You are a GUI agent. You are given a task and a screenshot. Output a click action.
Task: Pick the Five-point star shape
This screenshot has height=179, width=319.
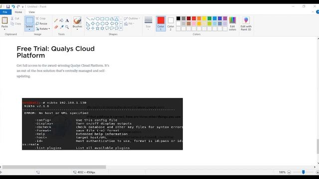pyautogui.click(x=98, y=28)
